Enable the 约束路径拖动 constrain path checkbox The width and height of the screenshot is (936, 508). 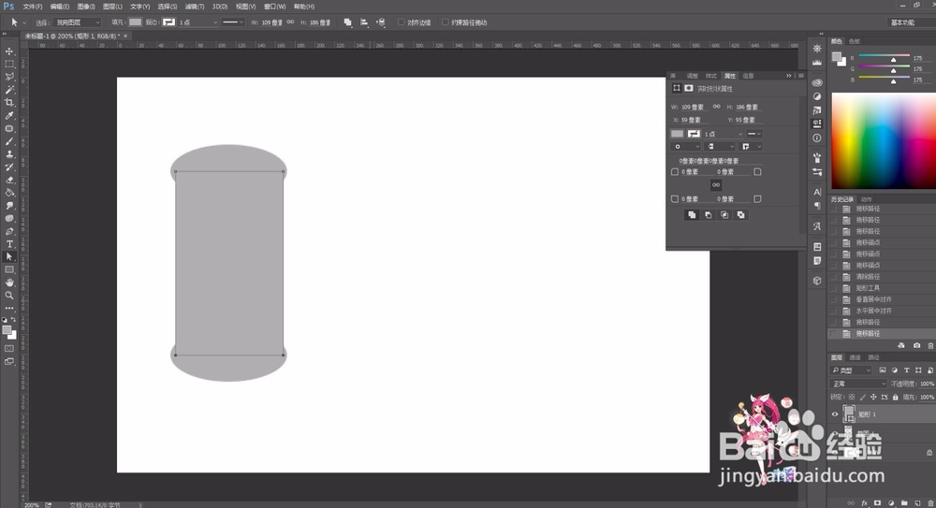[x=446, y=22]
